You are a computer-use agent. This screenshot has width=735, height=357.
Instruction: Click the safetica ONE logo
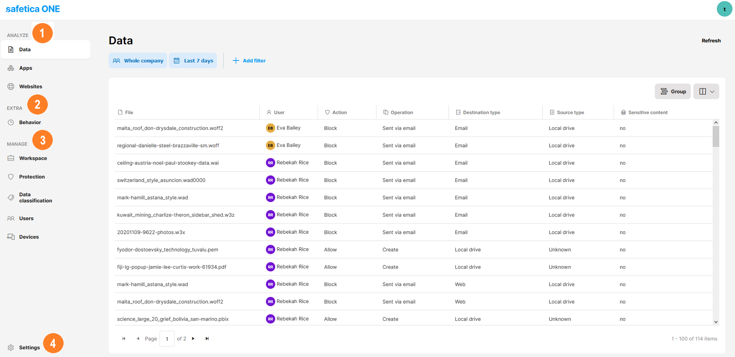click(x=33, y=9)
